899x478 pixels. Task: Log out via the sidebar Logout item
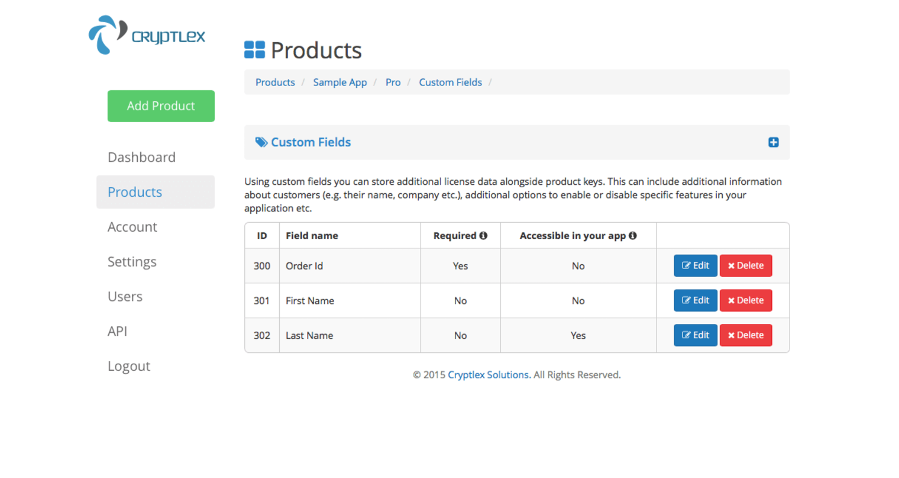pyautogui.click(x=129, y=366)
